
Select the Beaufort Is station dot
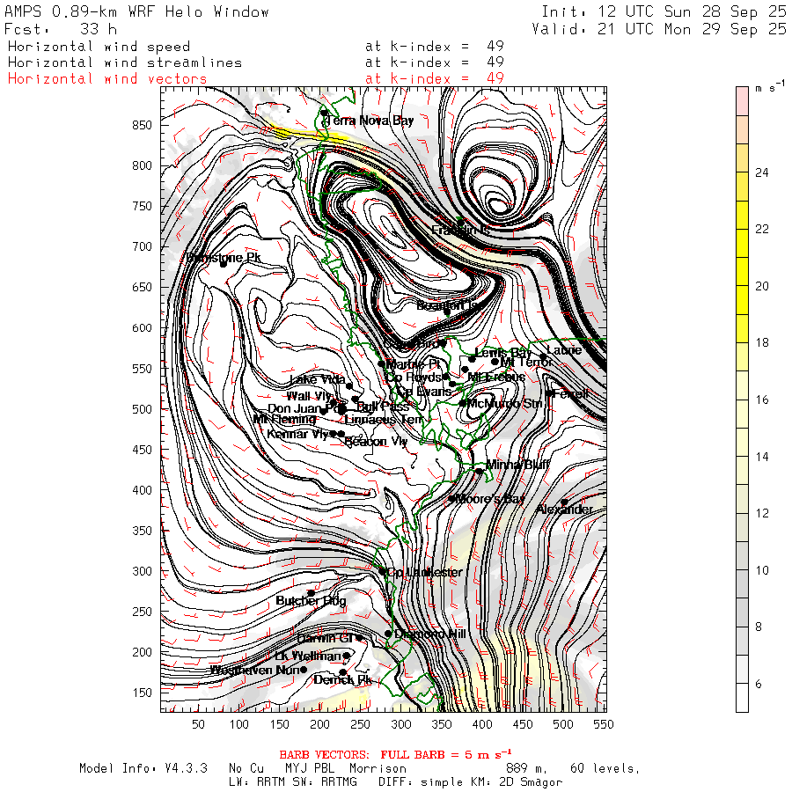pos(447,312)
